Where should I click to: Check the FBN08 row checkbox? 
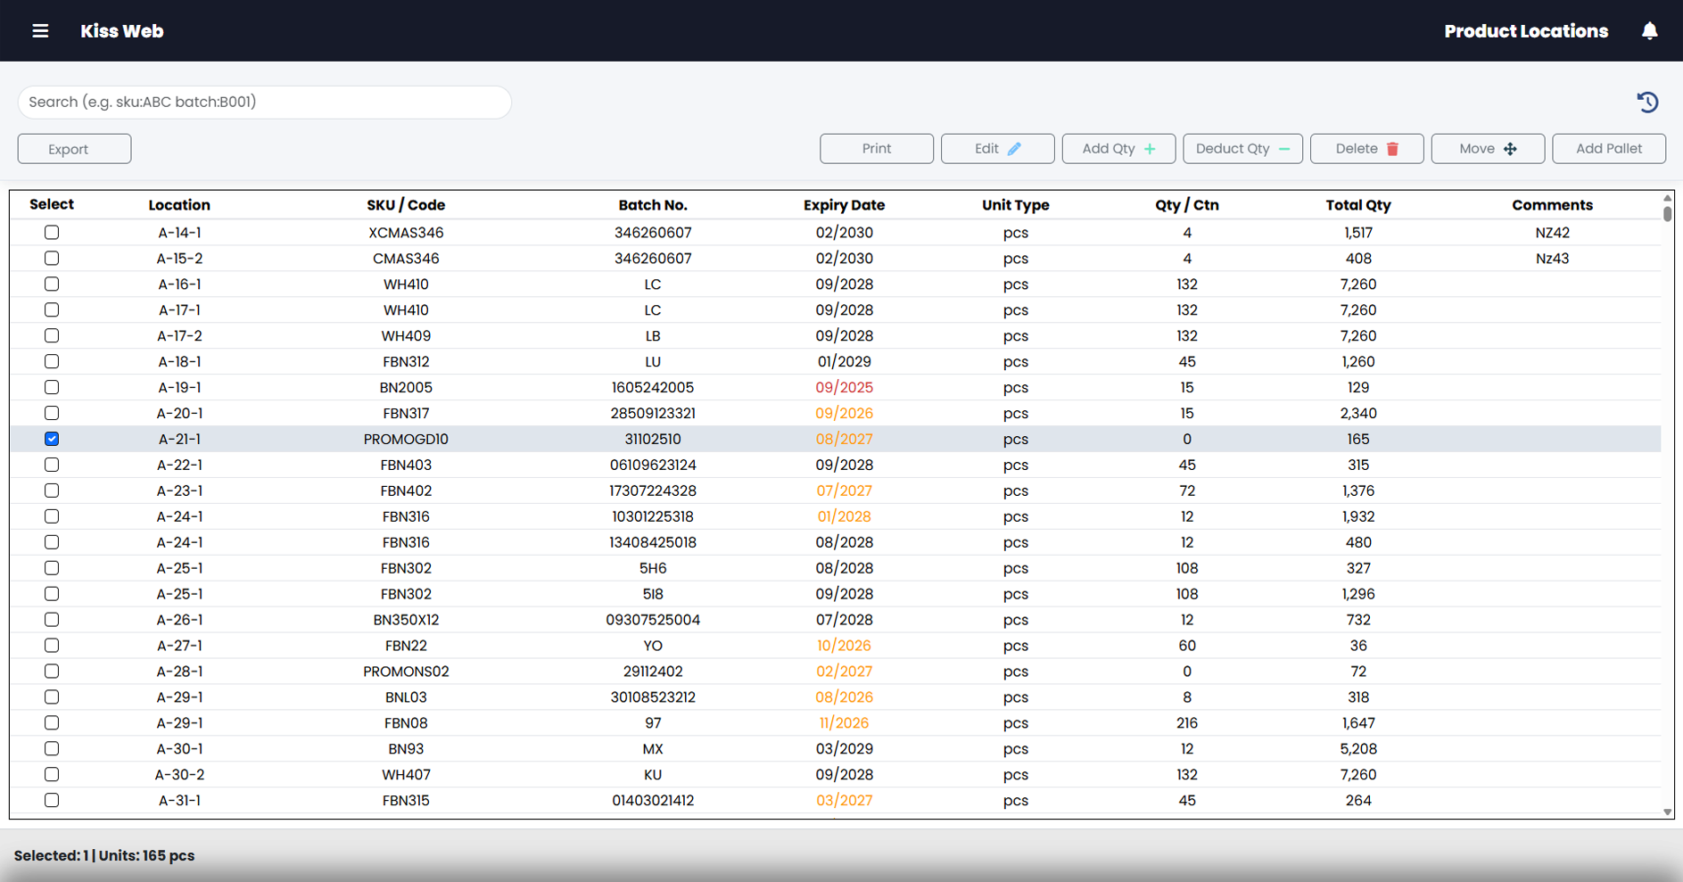[x=52, y=723]
